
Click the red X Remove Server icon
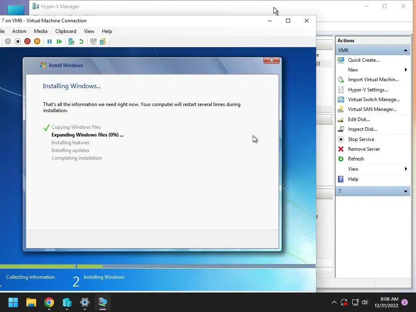point(341,149)
